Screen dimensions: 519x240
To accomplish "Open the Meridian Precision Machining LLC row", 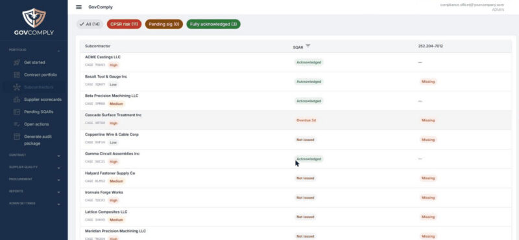I will [296, 234].
